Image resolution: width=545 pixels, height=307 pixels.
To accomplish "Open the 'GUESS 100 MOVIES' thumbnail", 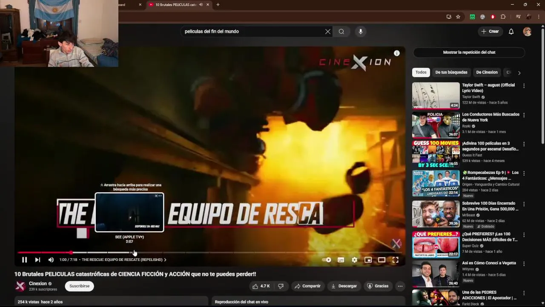I will (436, 154).
